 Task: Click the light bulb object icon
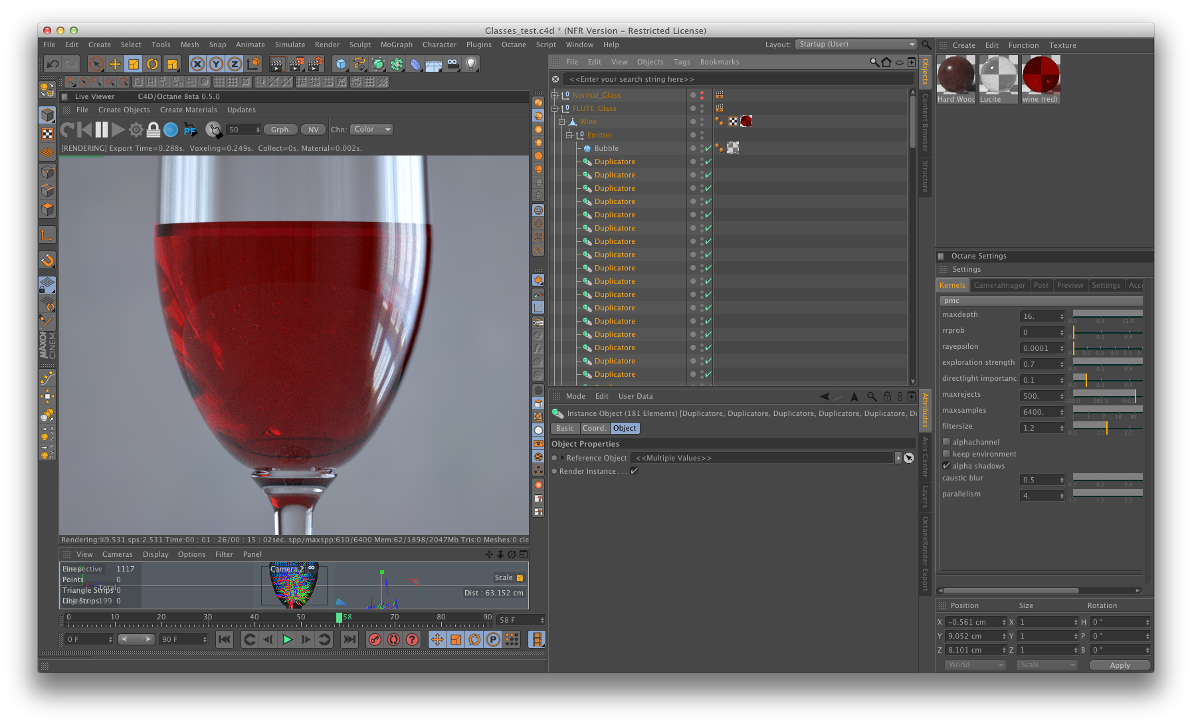click(471, 64)
